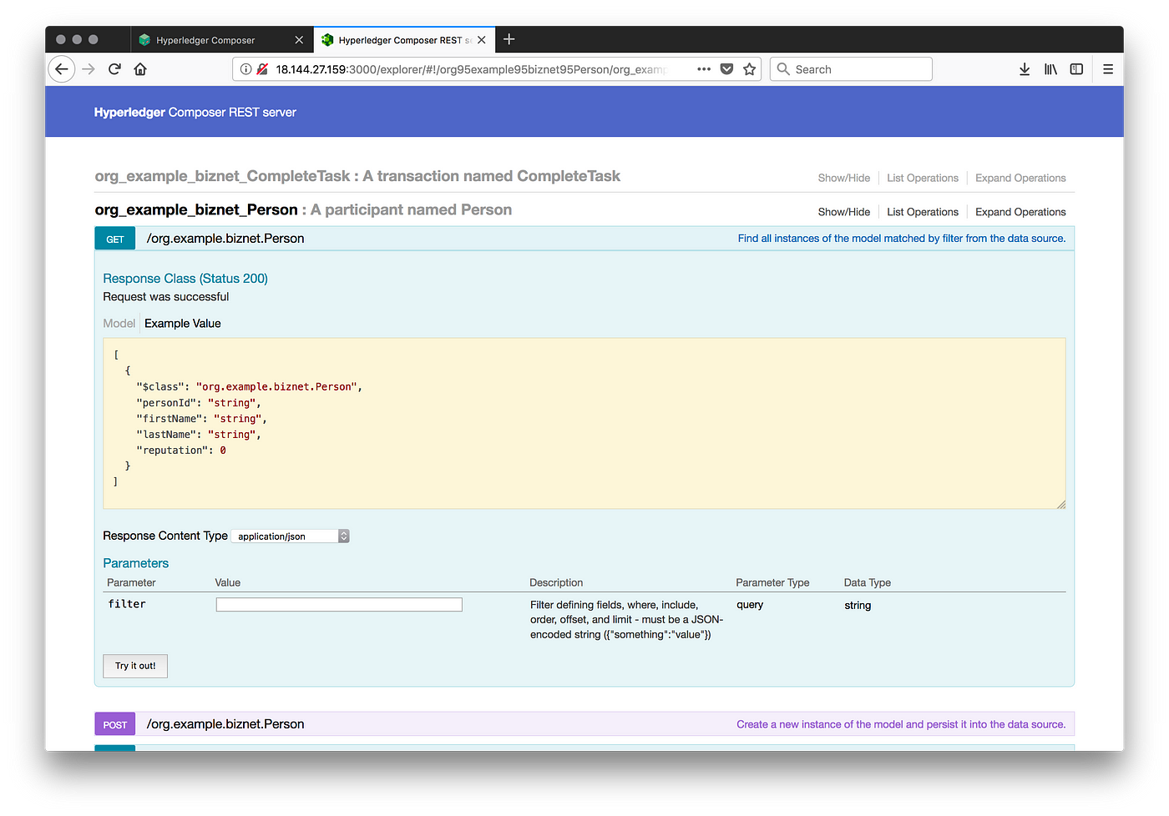Open Response Content Type application/json dropdown
This screenshot has height=816, width=1169.
click(290, 536)
